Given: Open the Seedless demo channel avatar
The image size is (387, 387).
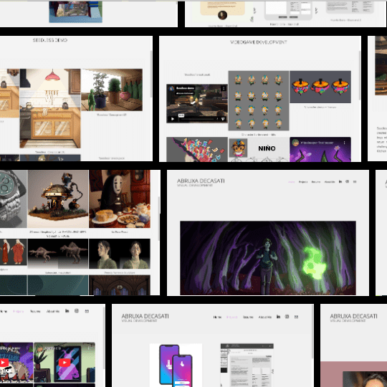Looking at the screenshot, I should point(171,88).
